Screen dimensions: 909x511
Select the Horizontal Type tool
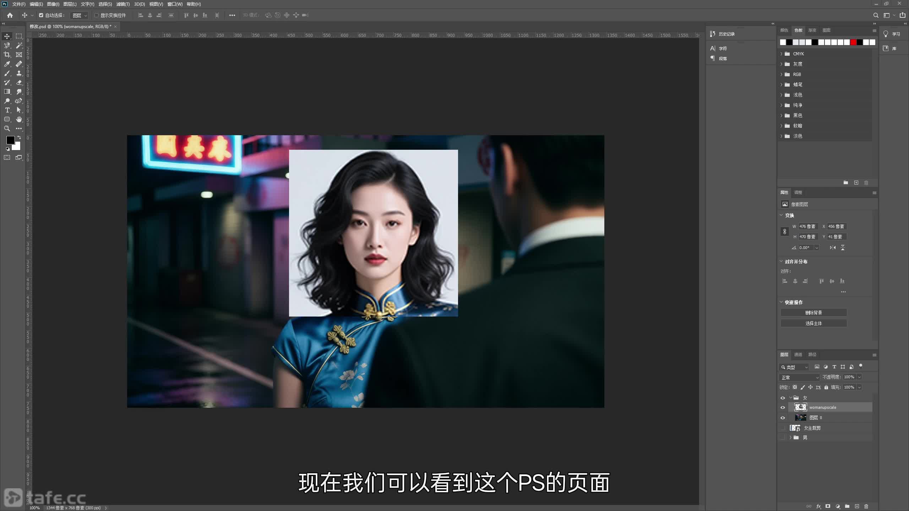pyautogui.click(x=7, y=110)
